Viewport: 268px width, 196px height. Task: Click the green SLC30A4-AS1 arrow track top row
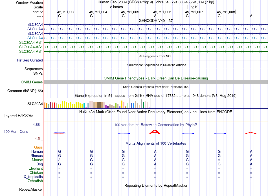point(156,42)
